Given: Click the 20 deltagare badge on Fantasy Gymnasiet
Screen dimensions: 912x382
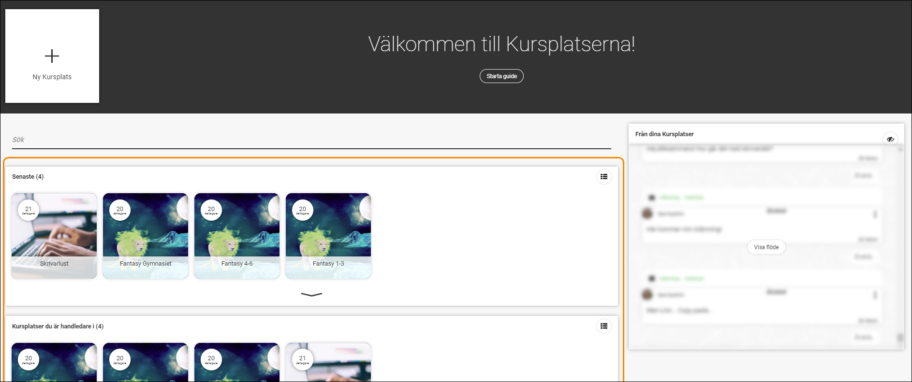Looking at the screenshot, I should (120, 210).
